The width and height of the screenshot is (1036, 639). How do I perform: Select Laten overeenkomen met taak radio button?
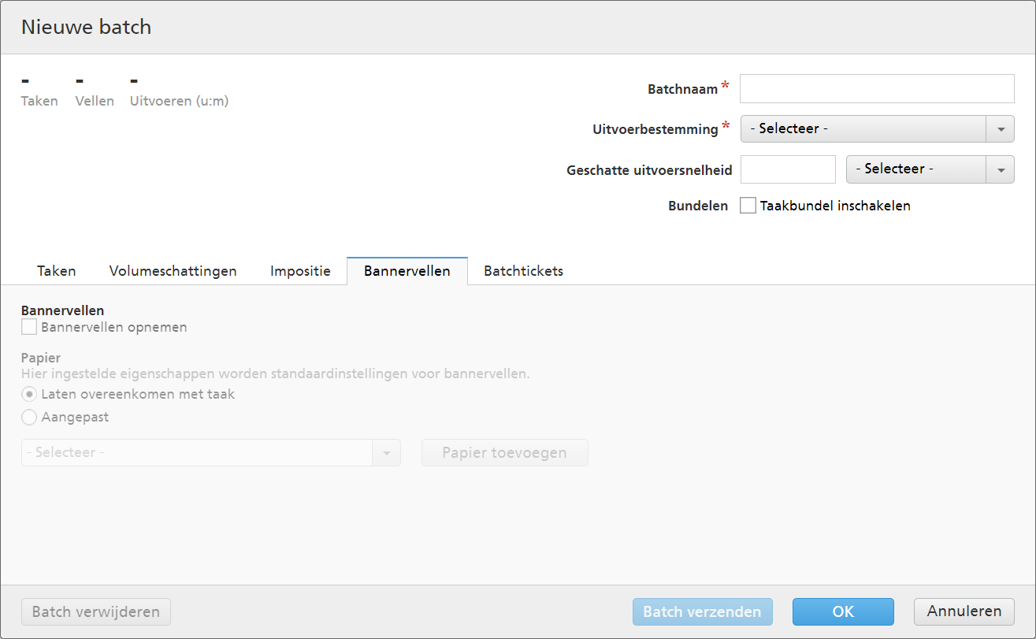point(29,394)
